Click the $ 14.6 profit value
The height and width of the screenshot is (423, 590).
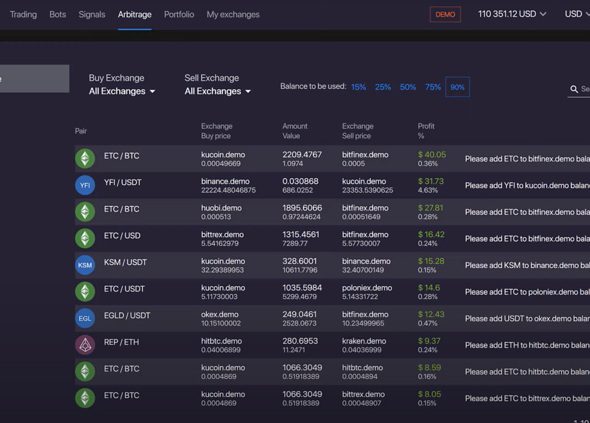pyautogui.click(x=429, y=288)
